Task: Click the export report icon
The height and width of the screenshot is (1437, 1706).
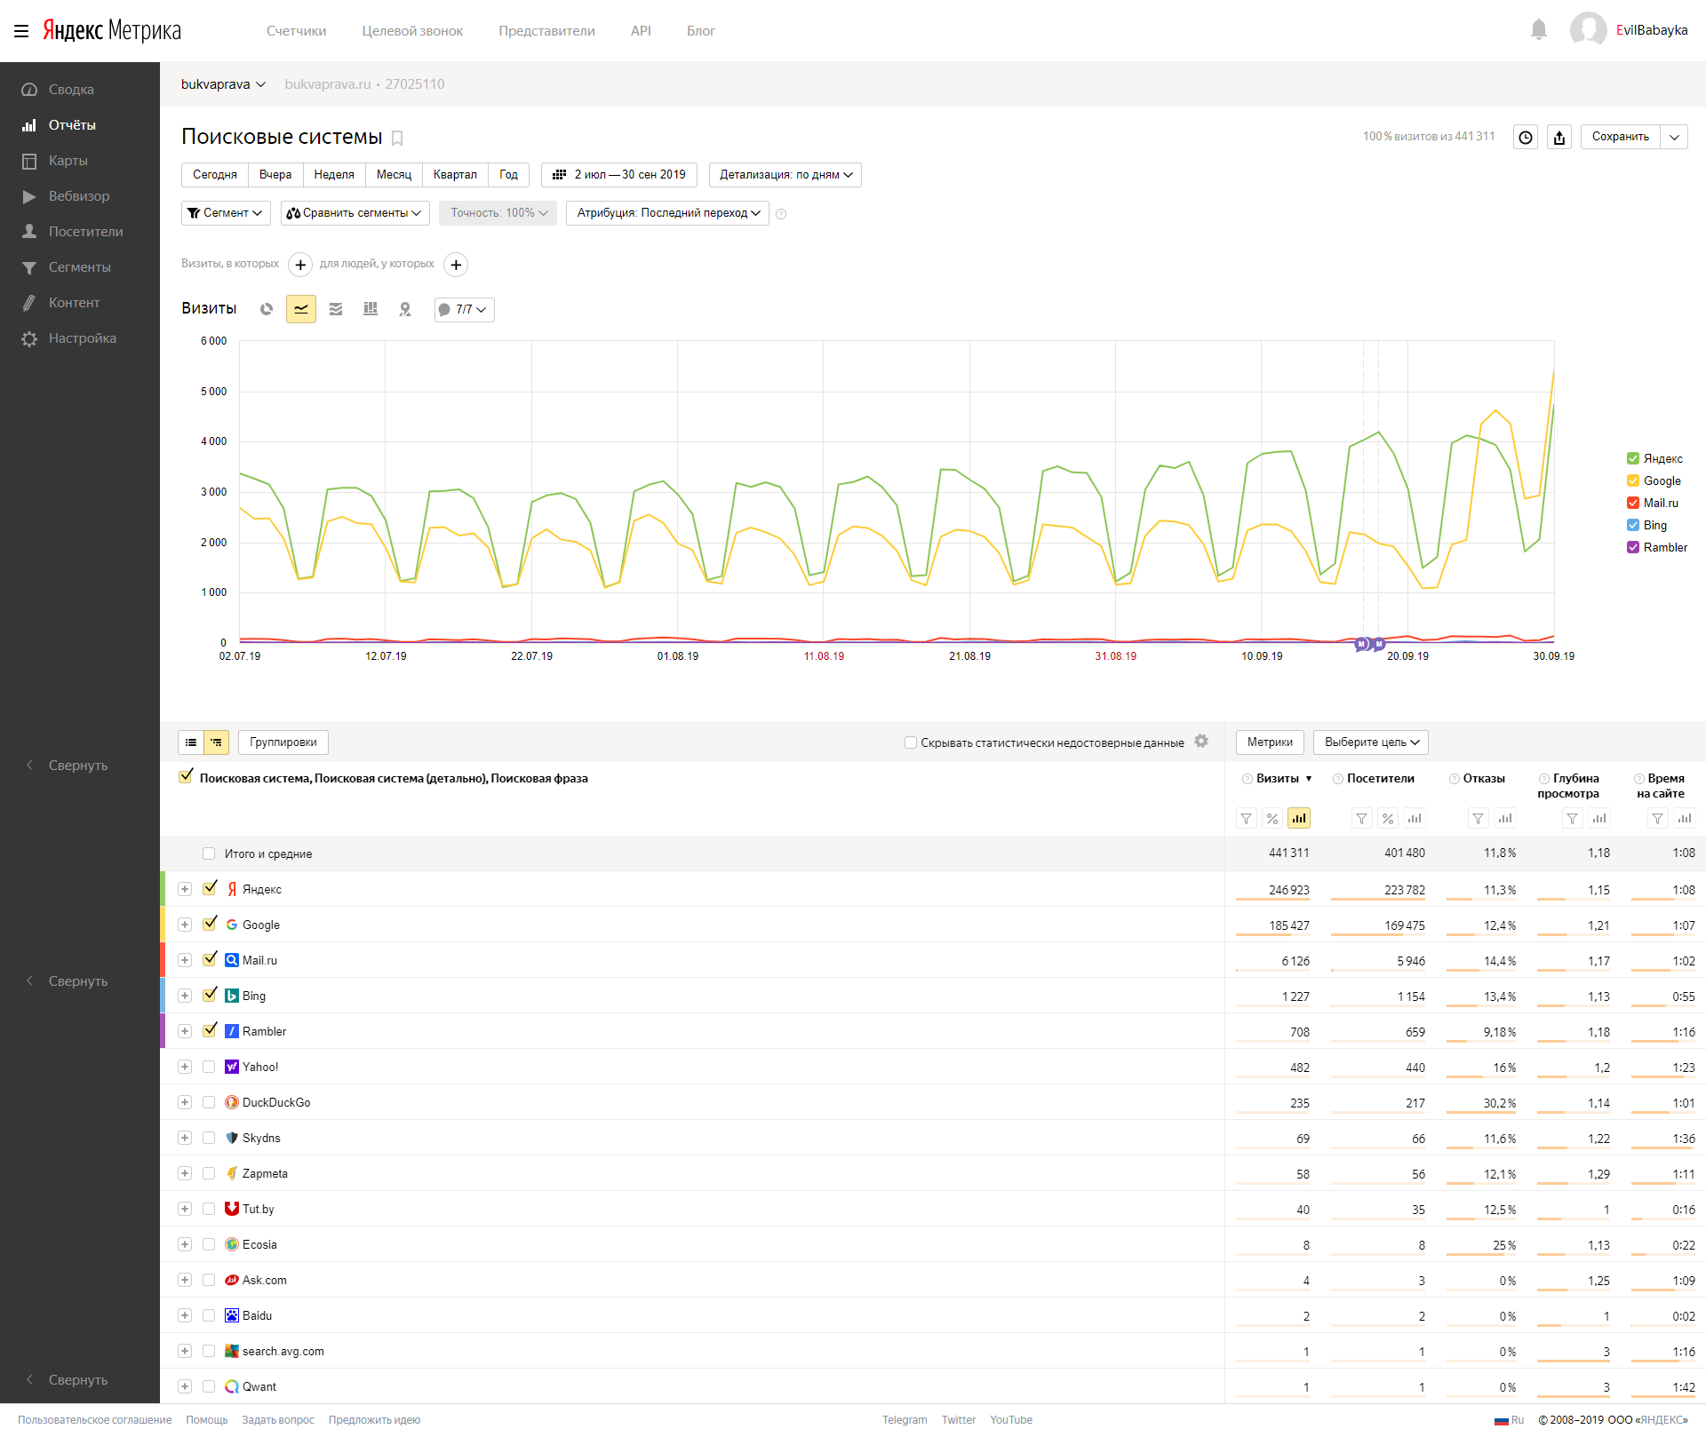Action: pyautogui.click(x=1559, y=137)
